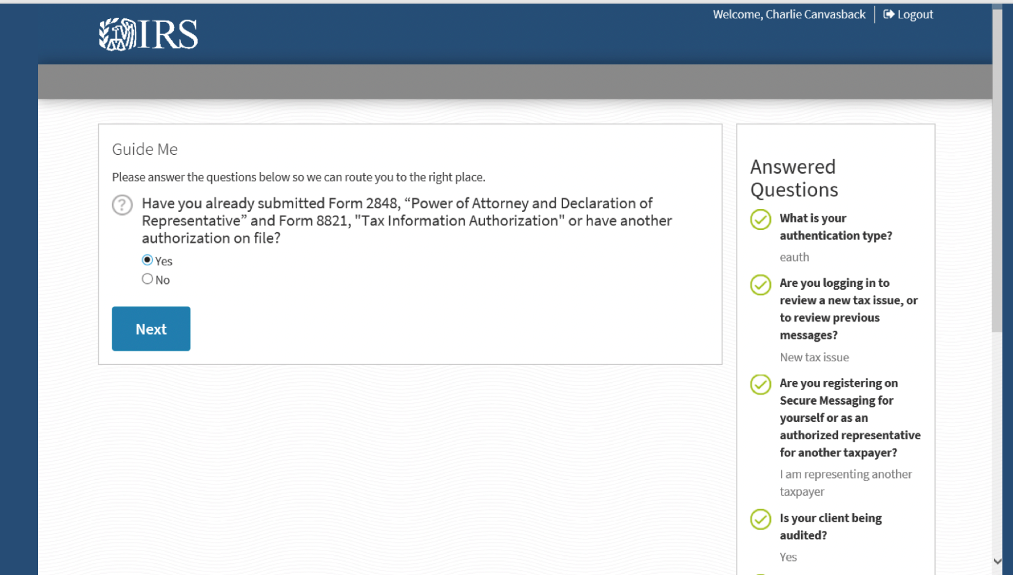The height and width of the screenshot is (575, 1013).
Task: Click the scroll down arrow
Action: point(997,561)
